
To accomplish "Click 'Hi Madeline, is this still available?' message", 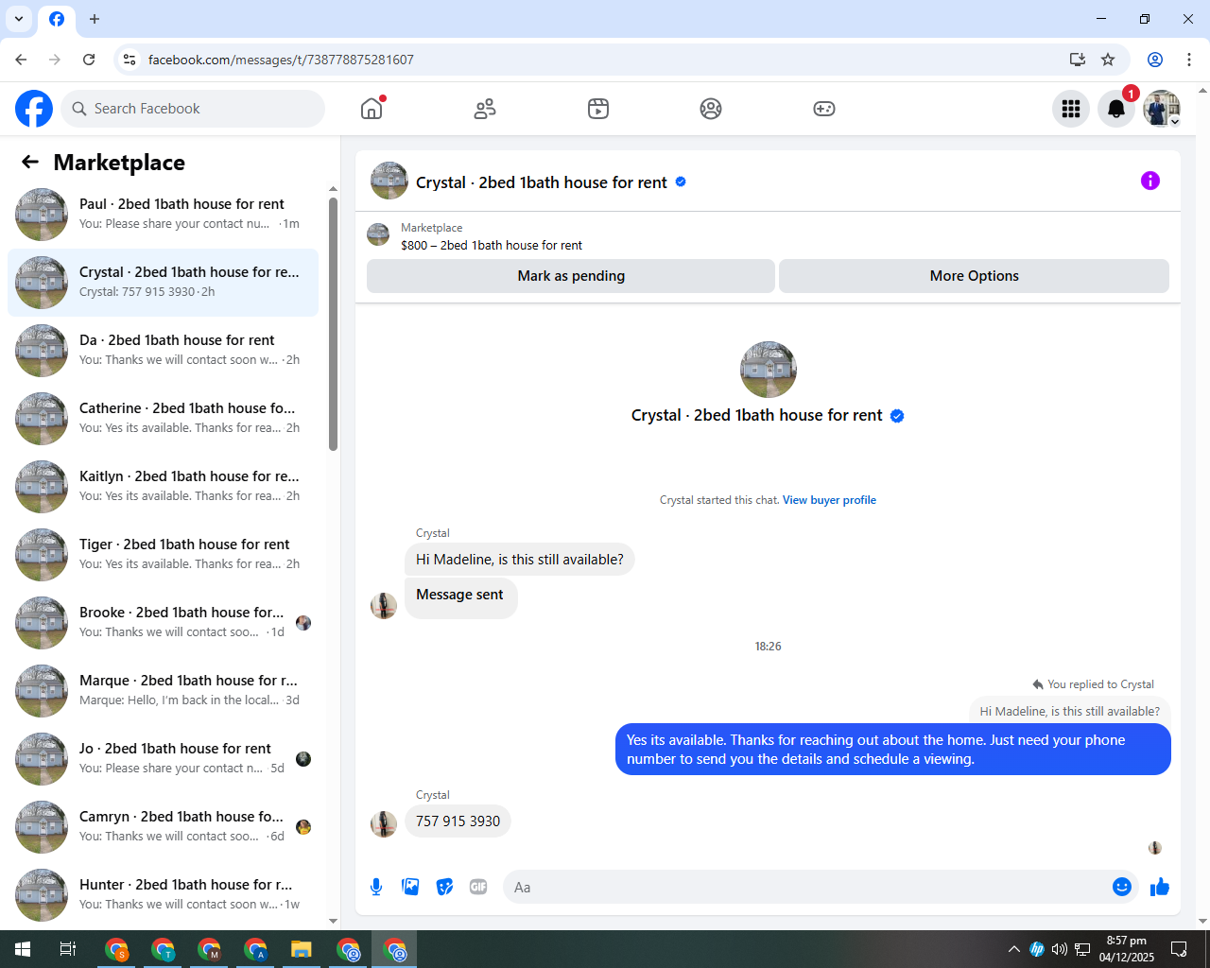I will (x=520, y=559).
